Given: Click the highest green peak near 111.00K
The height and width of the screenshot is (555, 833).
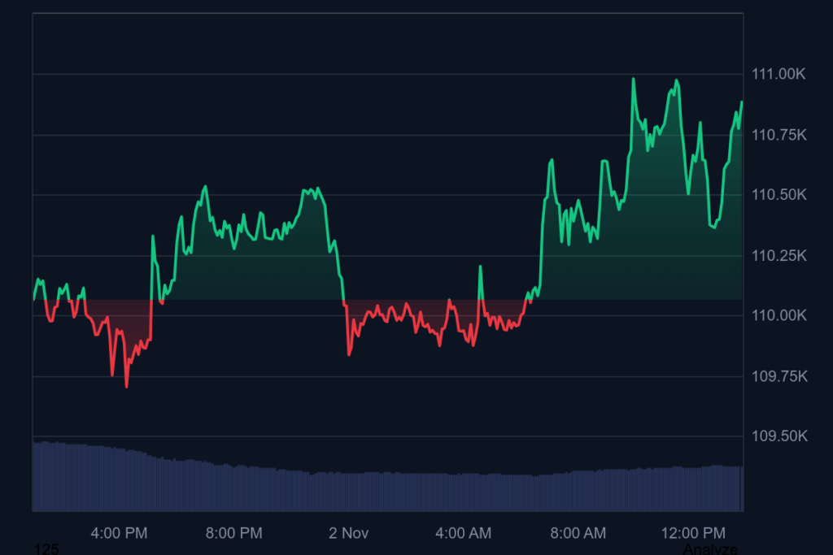Looking at the screenshot, I should coord(635,78).
